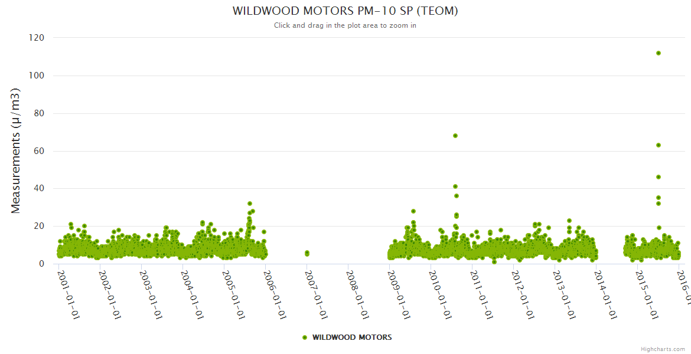Click the 120 y-axis tick label
The width and height of the screenshot is (691, 354).
(x=37, y=38)
